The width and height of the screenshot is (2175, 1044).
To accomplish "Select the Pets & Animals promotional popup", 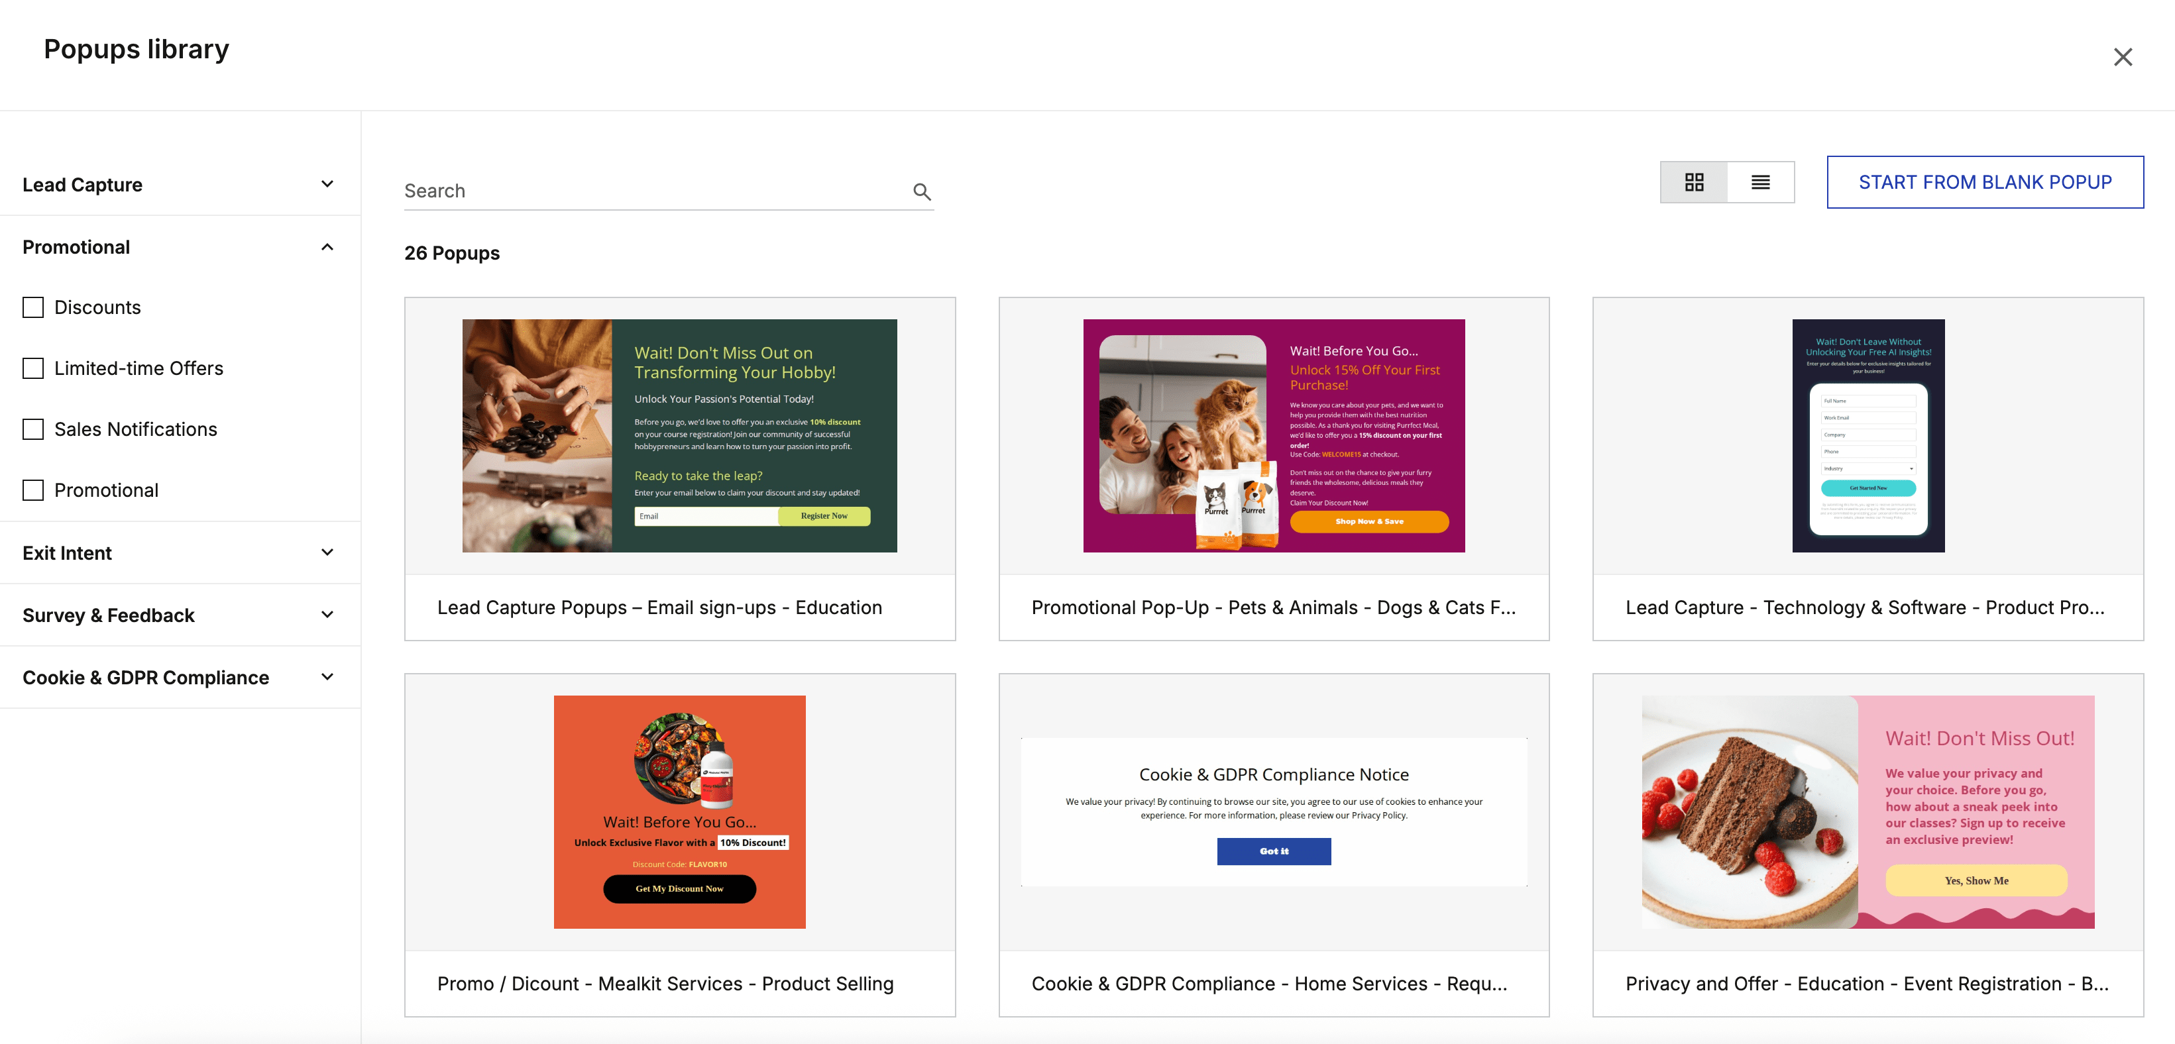I will 1273,435.
